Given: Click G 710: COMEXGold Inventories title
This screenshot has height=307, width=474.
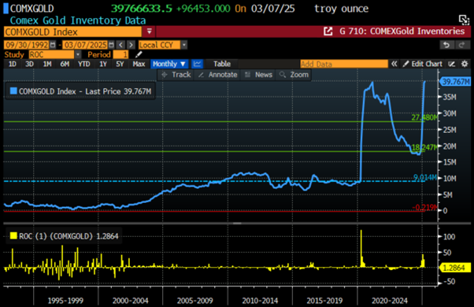Looking at the screenshot, I should coord(402,31).
